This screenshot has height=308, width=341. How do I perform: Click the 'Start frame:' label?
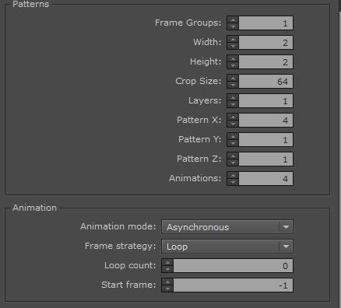point(128,285)
